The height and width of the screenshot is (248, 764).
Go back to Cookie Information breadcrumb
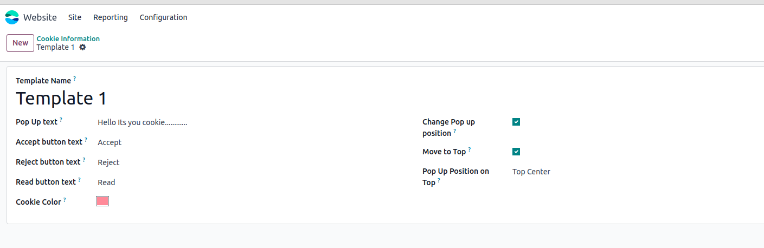point(68,38)
